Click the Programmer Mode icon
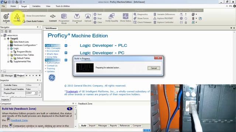The height and width of the screenshot is (132, 236). [x=64, y=16]
